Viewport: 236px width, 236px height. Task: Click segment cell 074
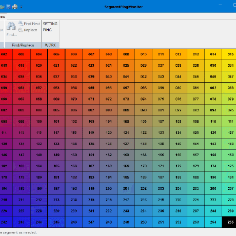pos(144,99)
